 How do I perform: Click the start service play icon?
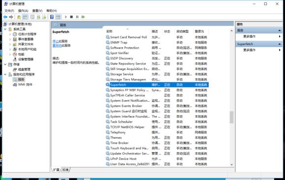pyautogui.click(x=66, y=17)
